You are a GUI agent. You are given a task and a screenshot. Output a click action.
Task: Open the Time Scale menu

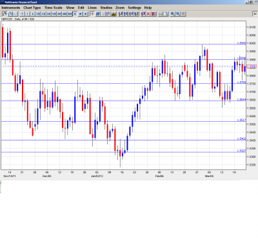coord(54,8)
